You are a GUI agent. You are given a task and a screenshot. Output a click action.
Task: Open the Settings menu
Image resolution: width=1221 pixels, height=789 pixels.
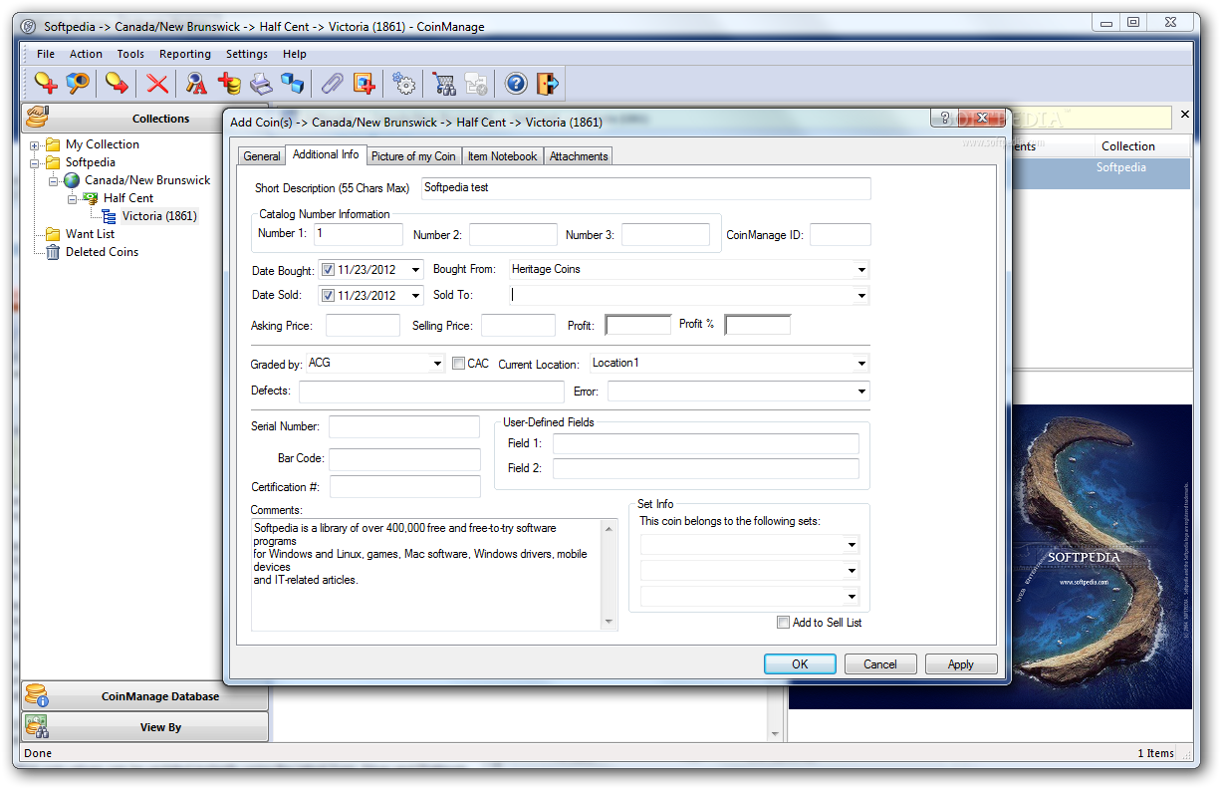pyautogui.click(x=247, y=54)
